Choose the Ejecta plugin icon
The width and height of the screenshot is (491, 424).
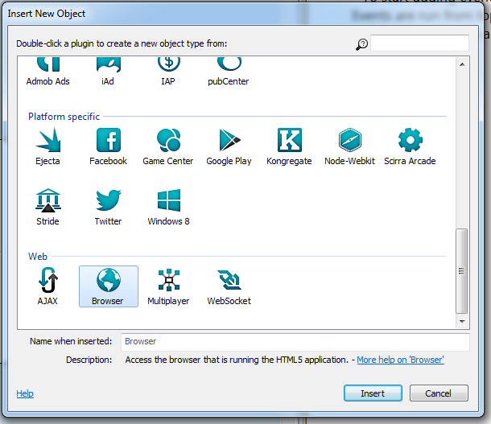[48, 140]
